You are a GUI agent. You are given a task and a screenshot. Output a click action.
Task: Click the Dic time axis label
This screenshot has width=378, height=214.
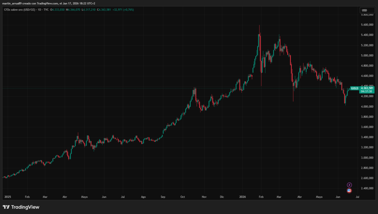tap(222, 197)
